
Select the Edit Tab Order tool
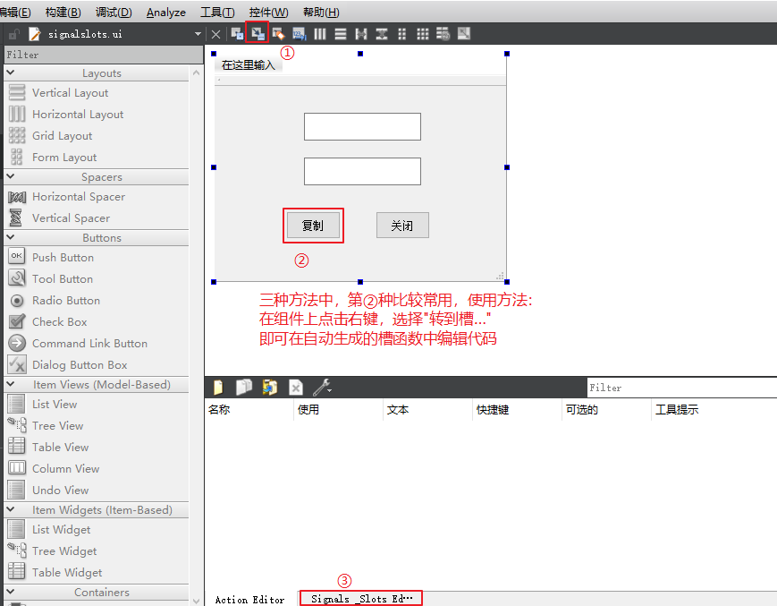click(x=298, y=33)
